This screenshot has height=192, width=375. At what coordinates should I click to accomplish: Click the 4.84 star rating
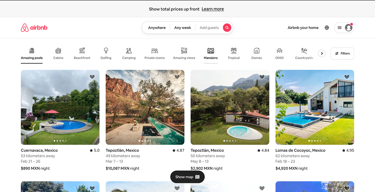(263, 150)
